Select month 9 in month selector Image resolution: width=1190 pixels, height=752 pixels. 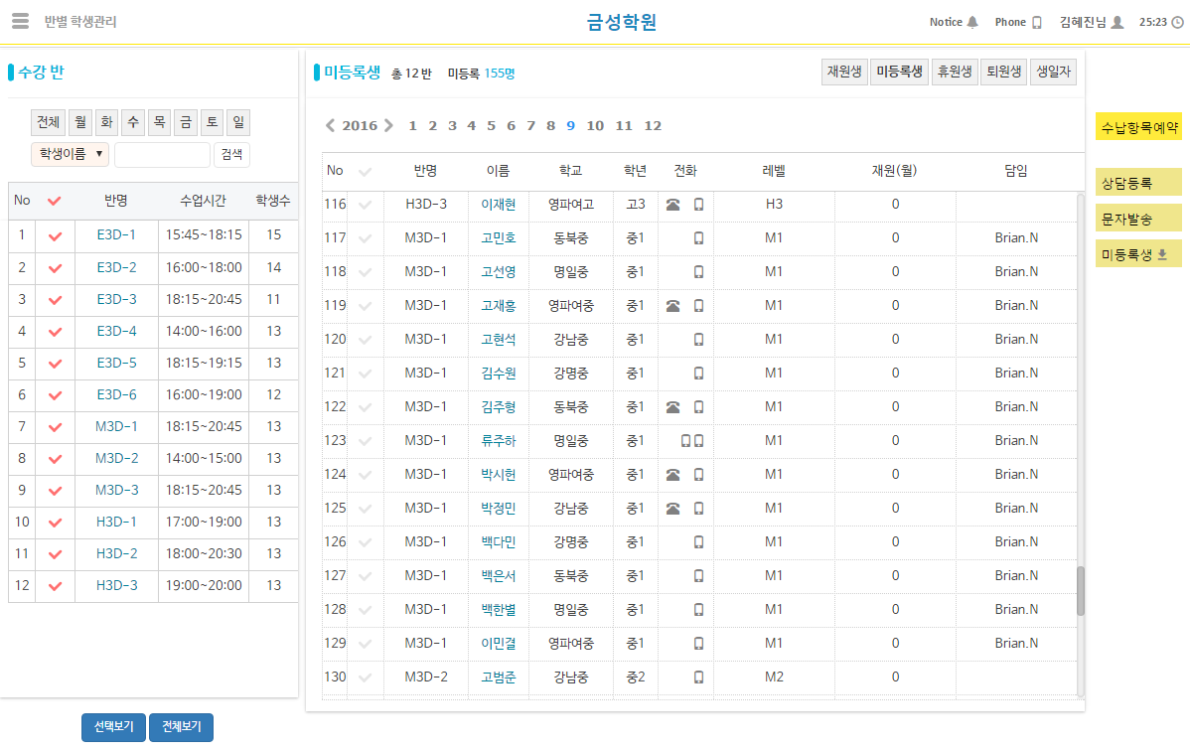pos(571,126)
